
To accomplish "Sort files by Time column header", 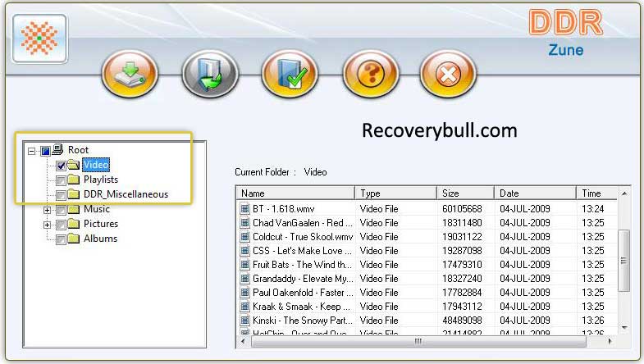I will coord(597,193).
